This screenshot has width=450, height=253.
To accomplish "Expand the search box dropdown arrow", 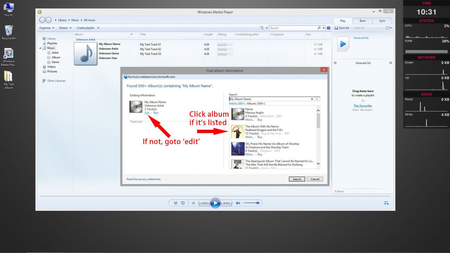I will pyautogui.click(x=324, y=28).
